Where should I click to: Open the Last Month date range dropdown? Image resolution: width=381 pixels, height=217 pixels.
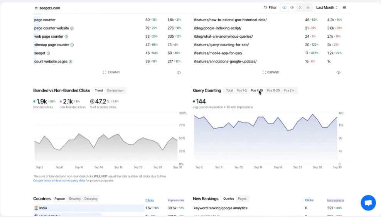click(327, 8)
